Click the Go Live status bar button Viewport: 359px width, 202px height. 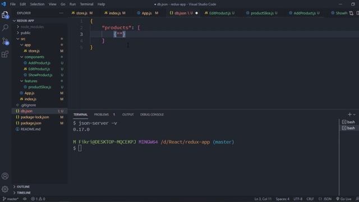pyautogui.click(x=344, y=199)
